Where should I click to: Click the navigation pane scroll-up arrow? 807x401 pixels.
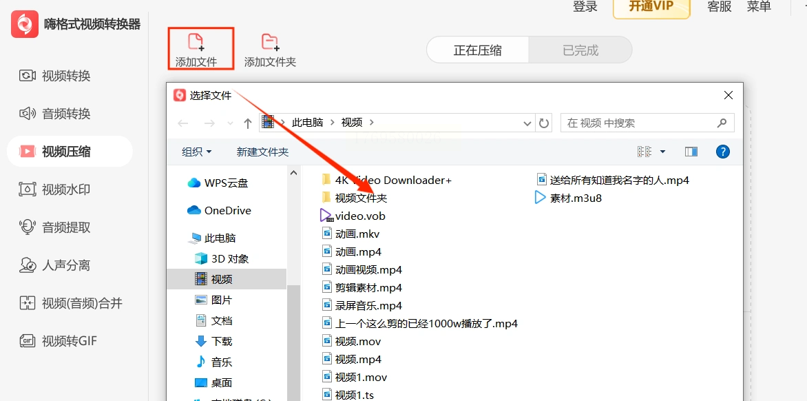[x=294, y=173]
